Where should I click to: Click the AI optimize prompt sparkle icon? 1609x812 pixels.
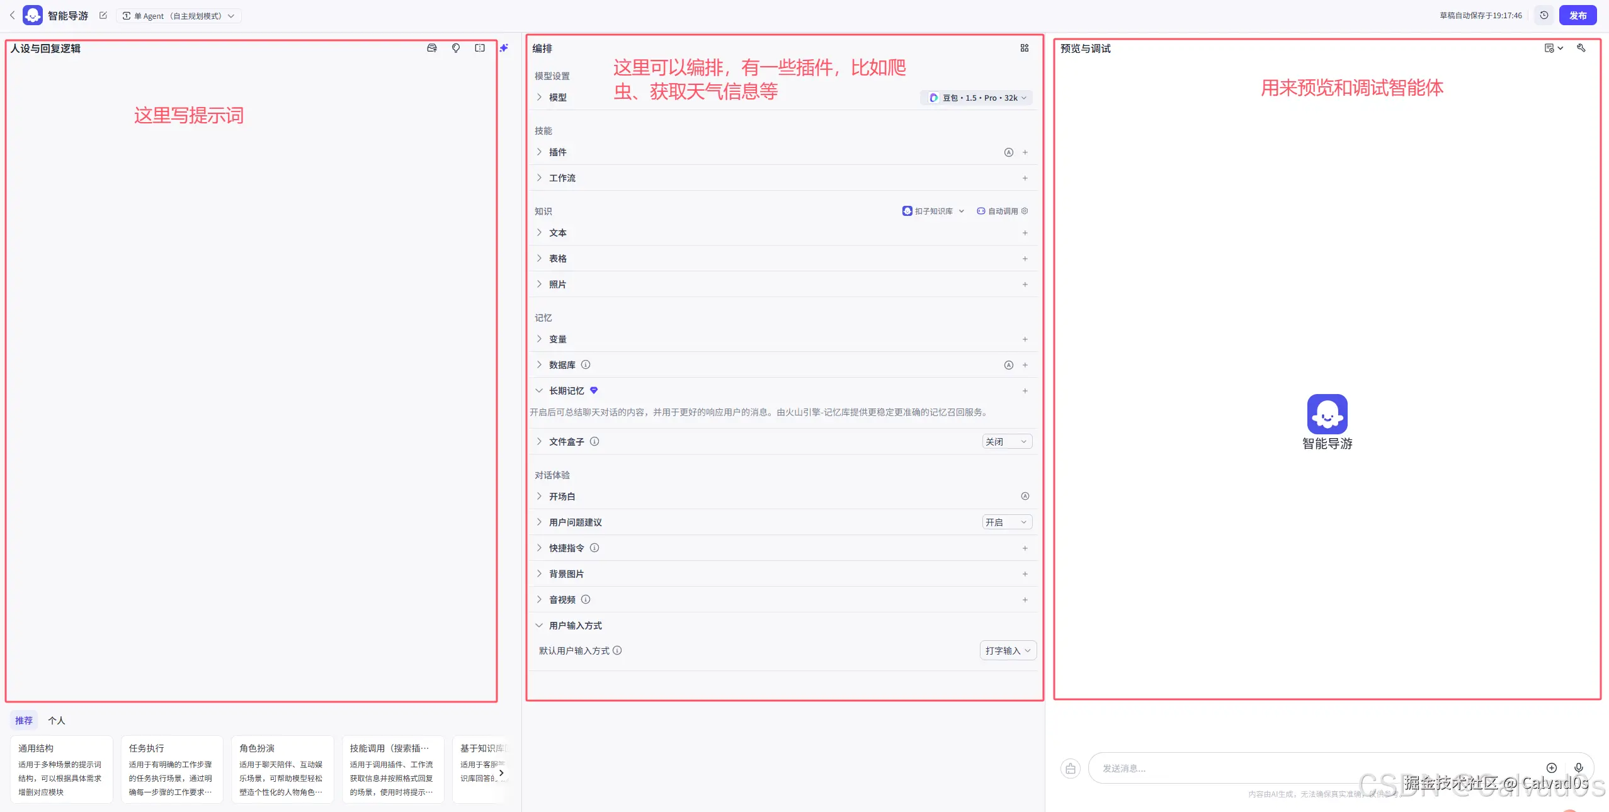[504, 48]
